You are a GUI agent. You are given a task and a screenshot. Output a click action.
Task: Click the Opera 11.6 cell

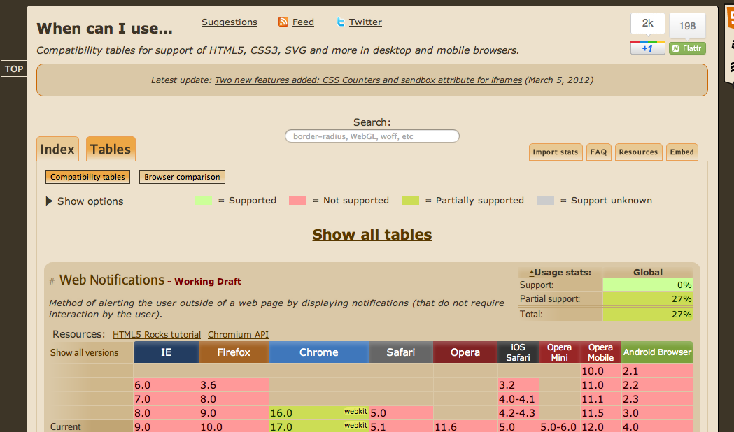pos(465,426)
